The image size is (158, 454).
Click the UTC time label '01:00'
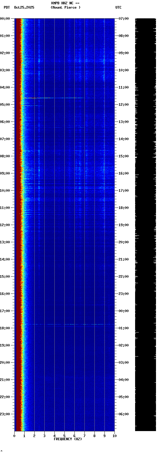pos(124,328)
